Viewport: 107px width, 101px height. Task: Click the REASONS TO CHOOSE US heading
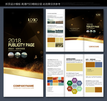click(x=74, y=60)
